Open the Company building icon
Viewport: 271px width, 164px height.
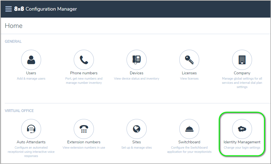[242, 60]
